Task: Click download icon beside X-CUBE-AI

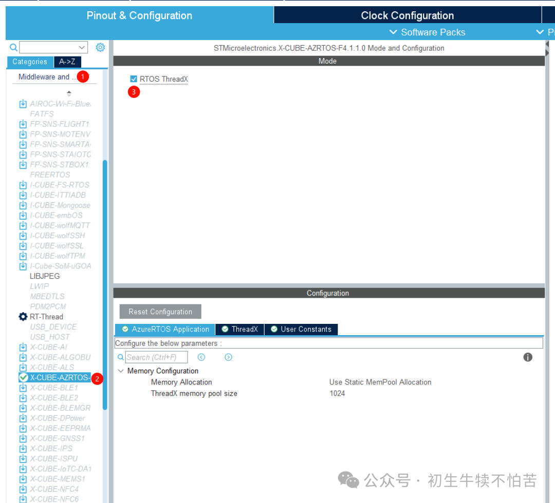Action: click(23, 347)
